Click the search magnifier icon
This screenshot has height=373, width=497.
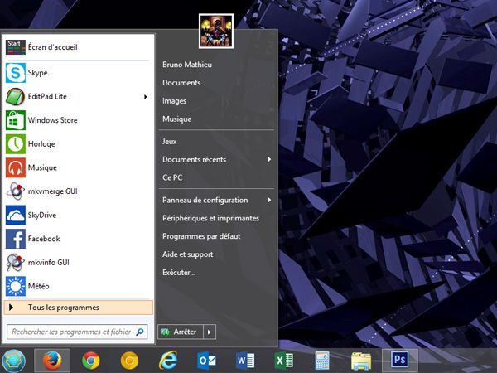(140, 332)
